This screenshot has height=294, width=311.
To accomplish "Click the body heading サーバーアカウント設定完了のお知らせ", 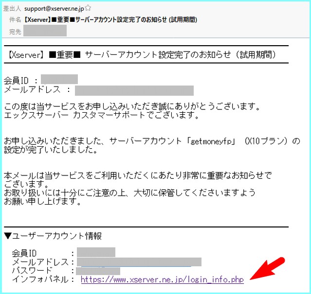I will [x=158, y=54].
